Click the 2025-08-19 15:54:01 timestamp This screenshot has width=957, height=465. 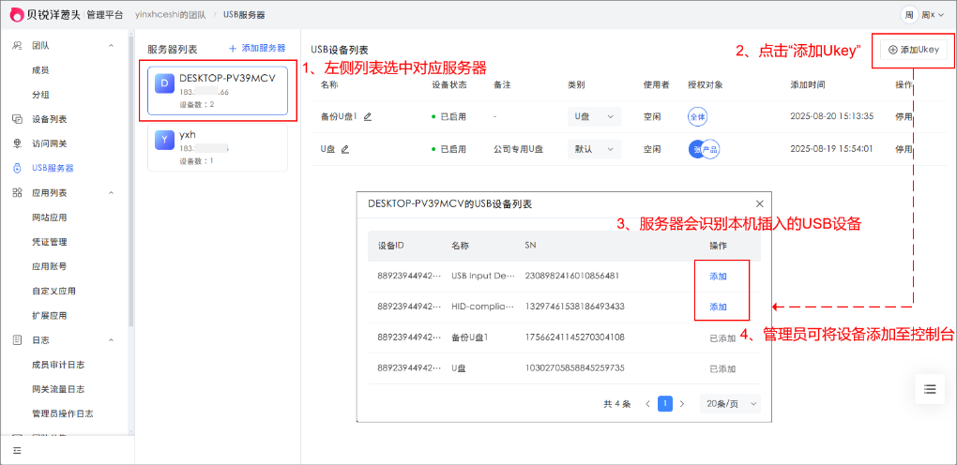coord(830,148)
